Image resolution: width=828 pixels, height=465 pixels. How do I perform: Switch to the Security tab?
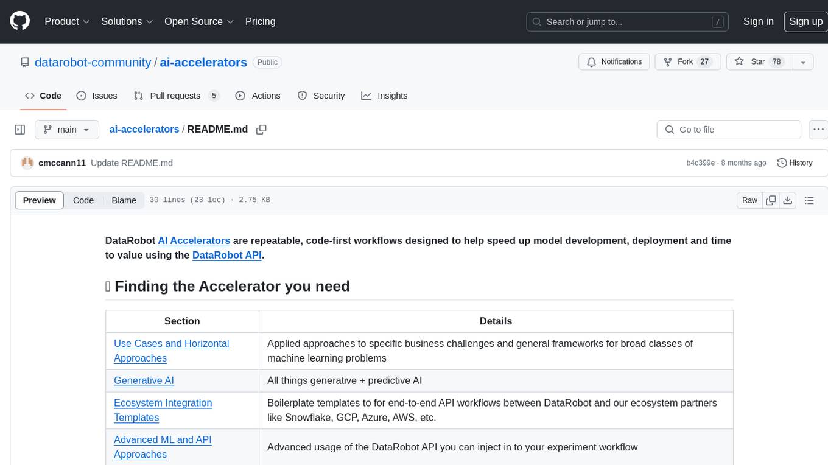pos(321,96)
